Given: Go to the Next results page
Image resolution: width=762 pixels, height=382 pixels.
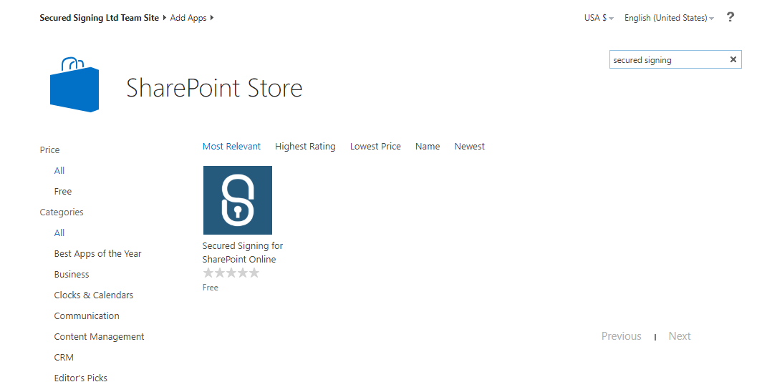Looking at the screenshot, I should 679,336.
